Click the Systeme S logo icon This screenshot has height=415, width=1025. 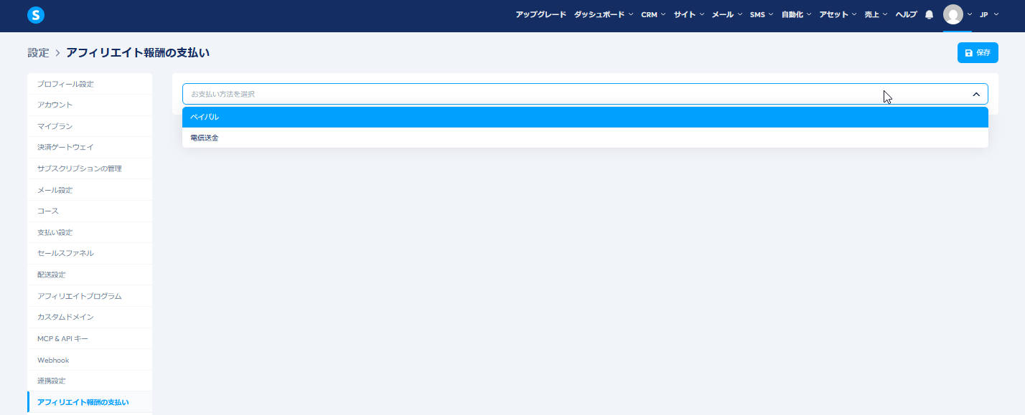click(x=36, y=14)
